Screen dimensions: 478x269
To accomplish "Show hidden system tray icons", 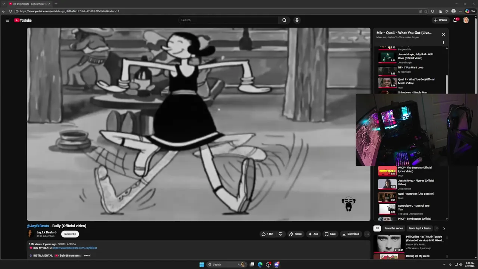I will [x=444, y=265].
